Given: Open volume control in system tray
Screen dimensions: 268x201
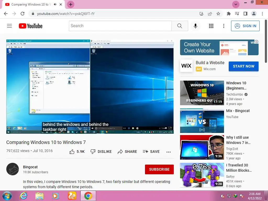Looking at the screenshot, I should 222,196.
